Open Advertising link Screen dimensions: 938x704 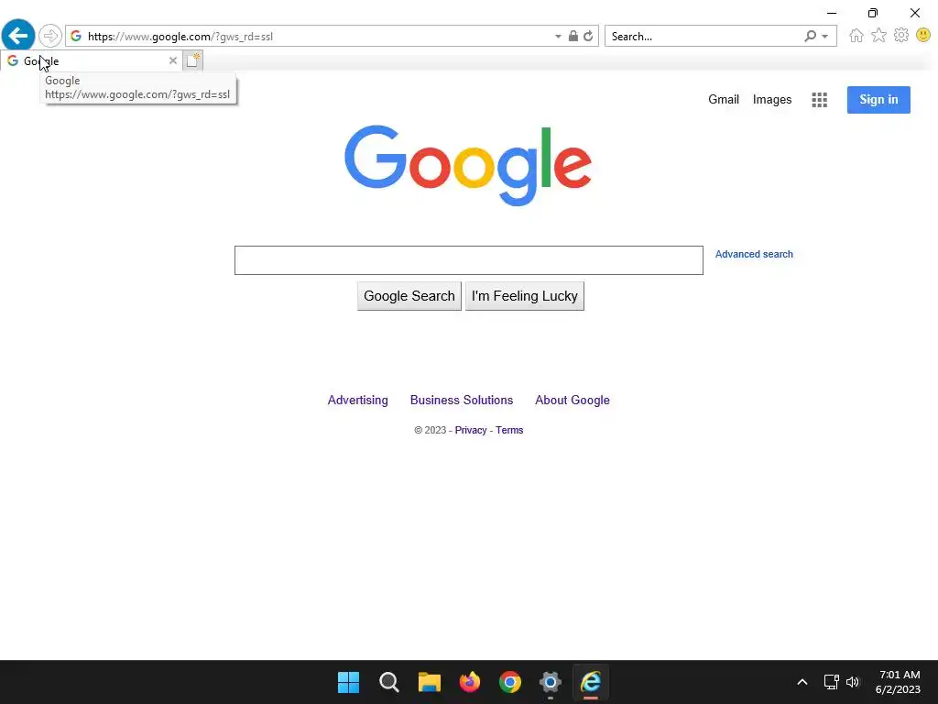click(358, 400)
